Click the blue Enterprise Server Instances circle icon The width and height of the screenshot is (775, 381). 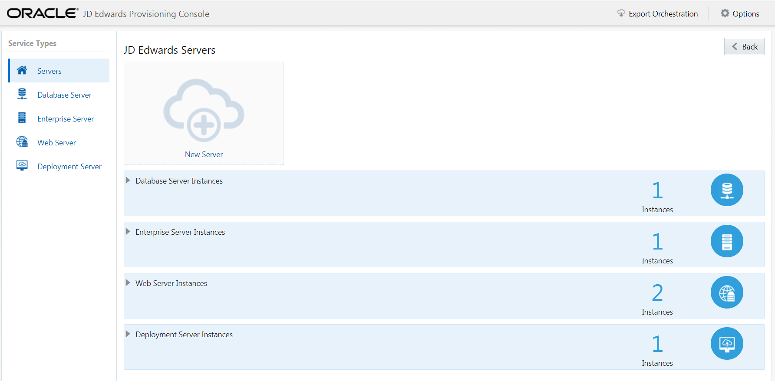pyautogui.click(x=727, y=241)
